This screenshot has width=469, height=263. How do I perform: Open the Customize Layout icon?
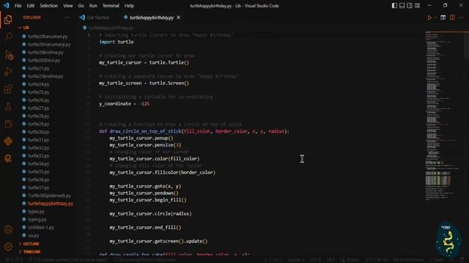(x=417, y=6)
